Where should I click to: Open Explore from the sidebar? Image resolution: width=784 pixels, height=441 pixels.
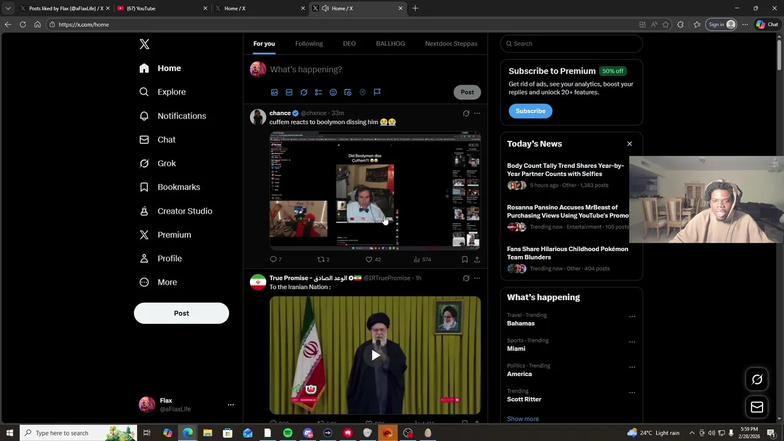pos(162,92)
